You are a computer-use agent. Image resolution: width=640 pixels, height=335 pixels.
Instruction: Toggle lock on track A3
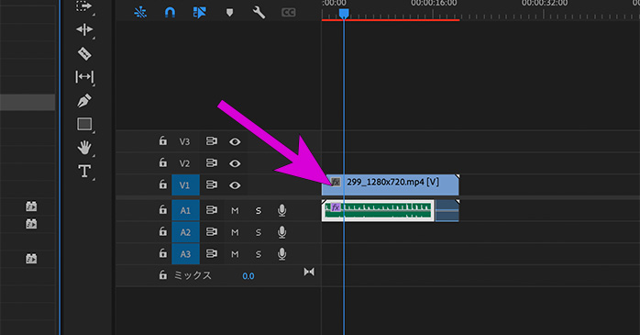(x=163, y=253)
